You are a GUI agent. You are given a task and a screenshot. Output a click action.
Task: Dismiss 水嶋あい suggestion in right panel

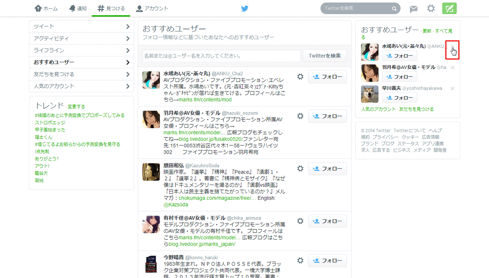coord(453,47)
